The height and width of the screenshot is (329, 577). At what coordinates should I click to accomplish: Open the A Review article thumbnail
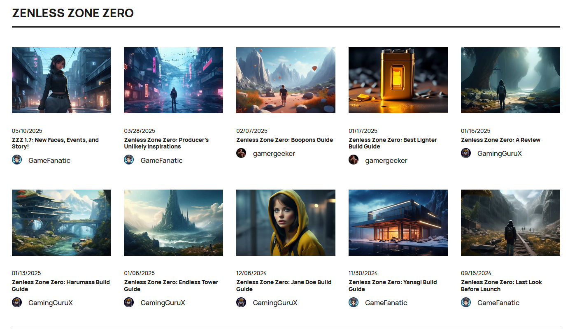510,80
